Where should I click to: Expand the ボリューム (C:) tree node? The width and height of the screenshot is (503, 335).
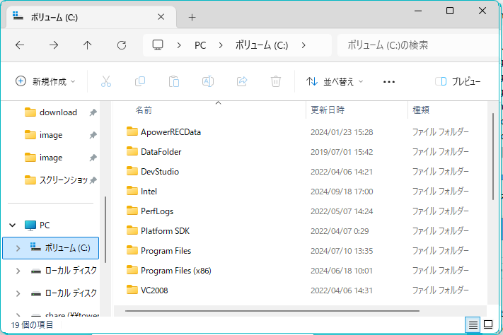coord(18,247)
